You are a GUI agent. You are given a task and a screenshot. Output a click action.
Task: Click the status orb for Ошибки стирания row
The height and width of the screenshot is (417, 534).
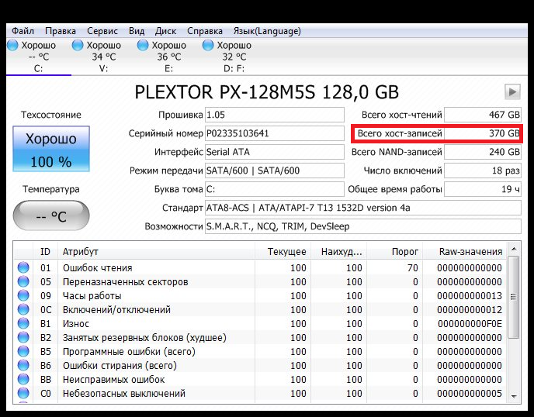(23, 365)
